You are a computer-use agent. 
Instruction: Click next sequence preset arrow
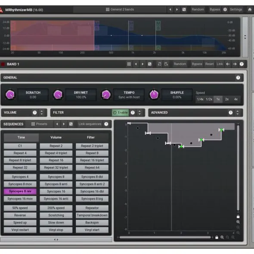point(64,124)
